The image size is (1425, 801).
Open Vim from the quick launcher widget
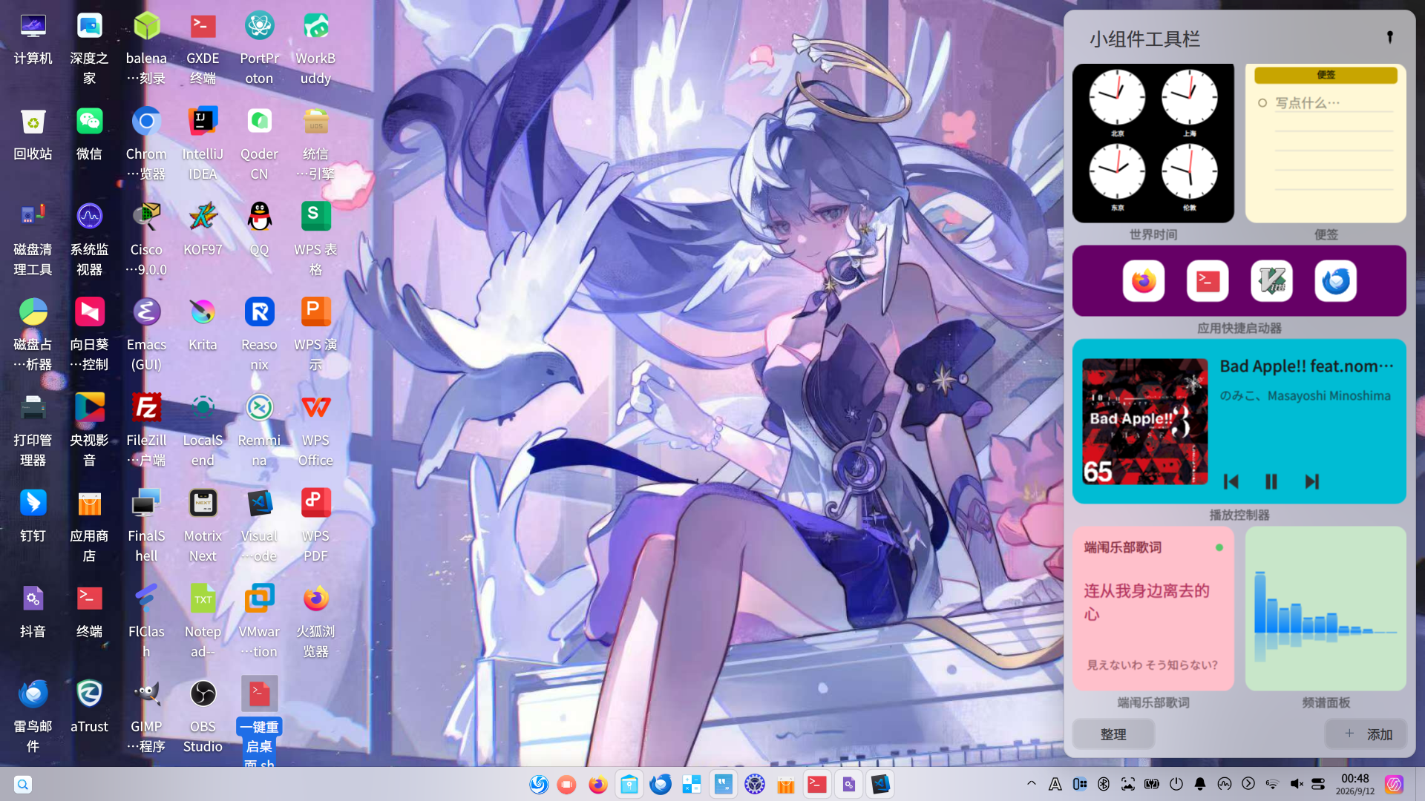coord(1271,281)
